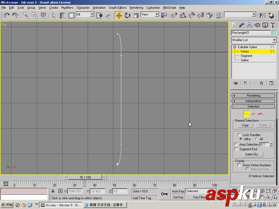
Task: Open the Modifiers menu
Action: coord(67,8)
